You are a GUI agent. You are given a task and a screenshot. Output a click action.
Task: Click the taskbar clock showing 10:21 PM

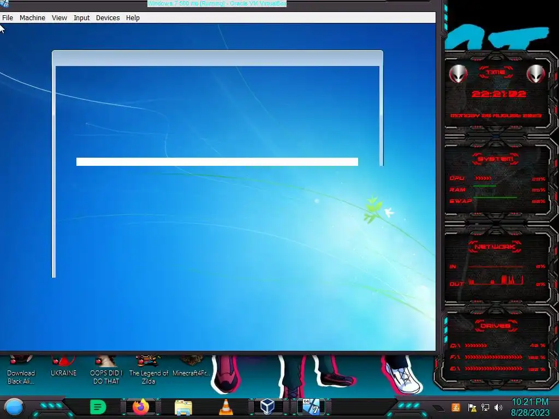(x=530, y=407)
